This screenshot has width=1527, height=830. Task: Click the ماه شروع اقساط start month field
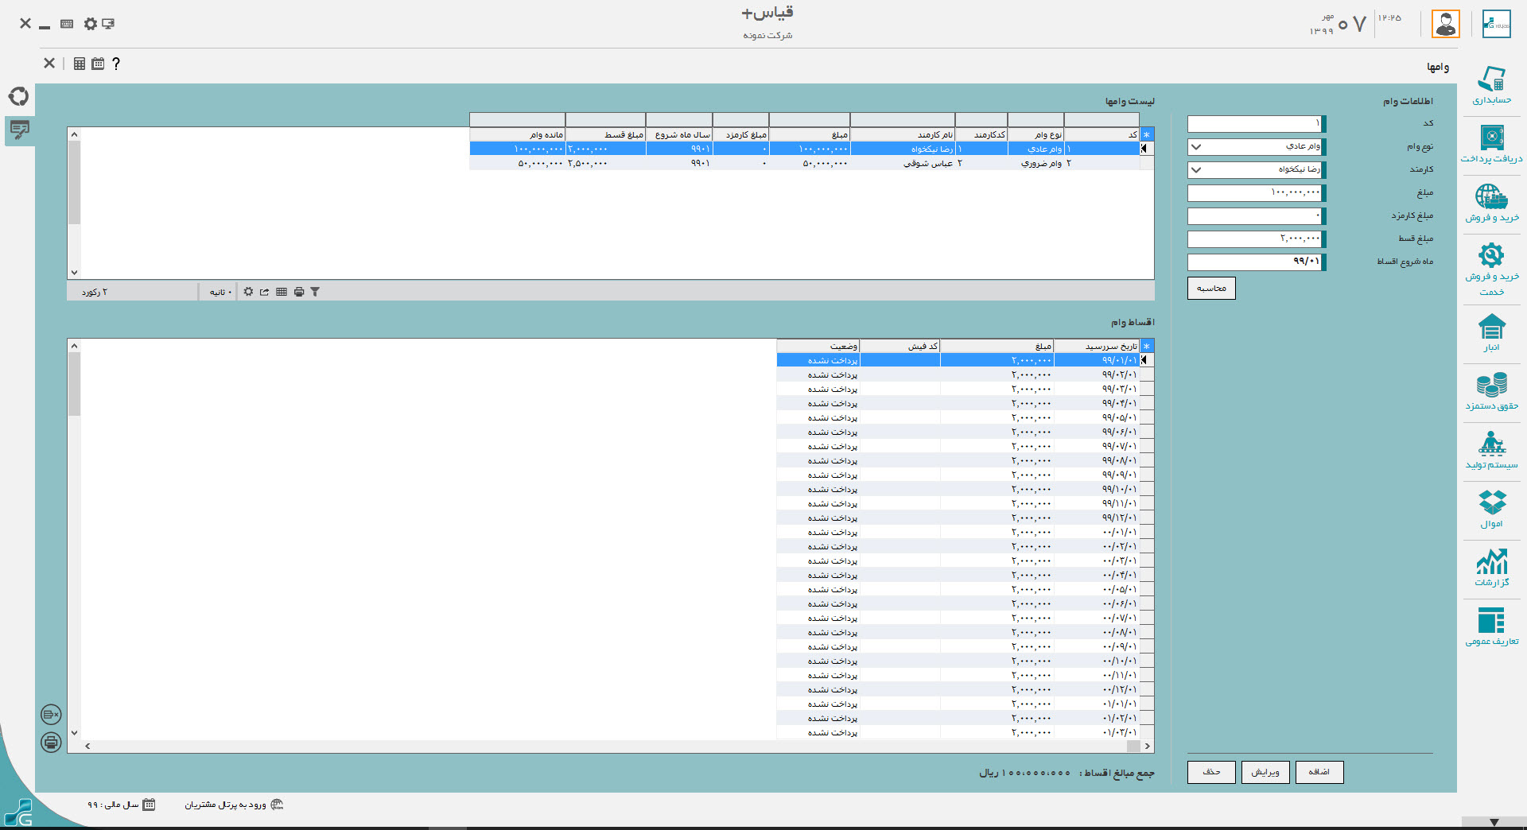click(1255, 262)
